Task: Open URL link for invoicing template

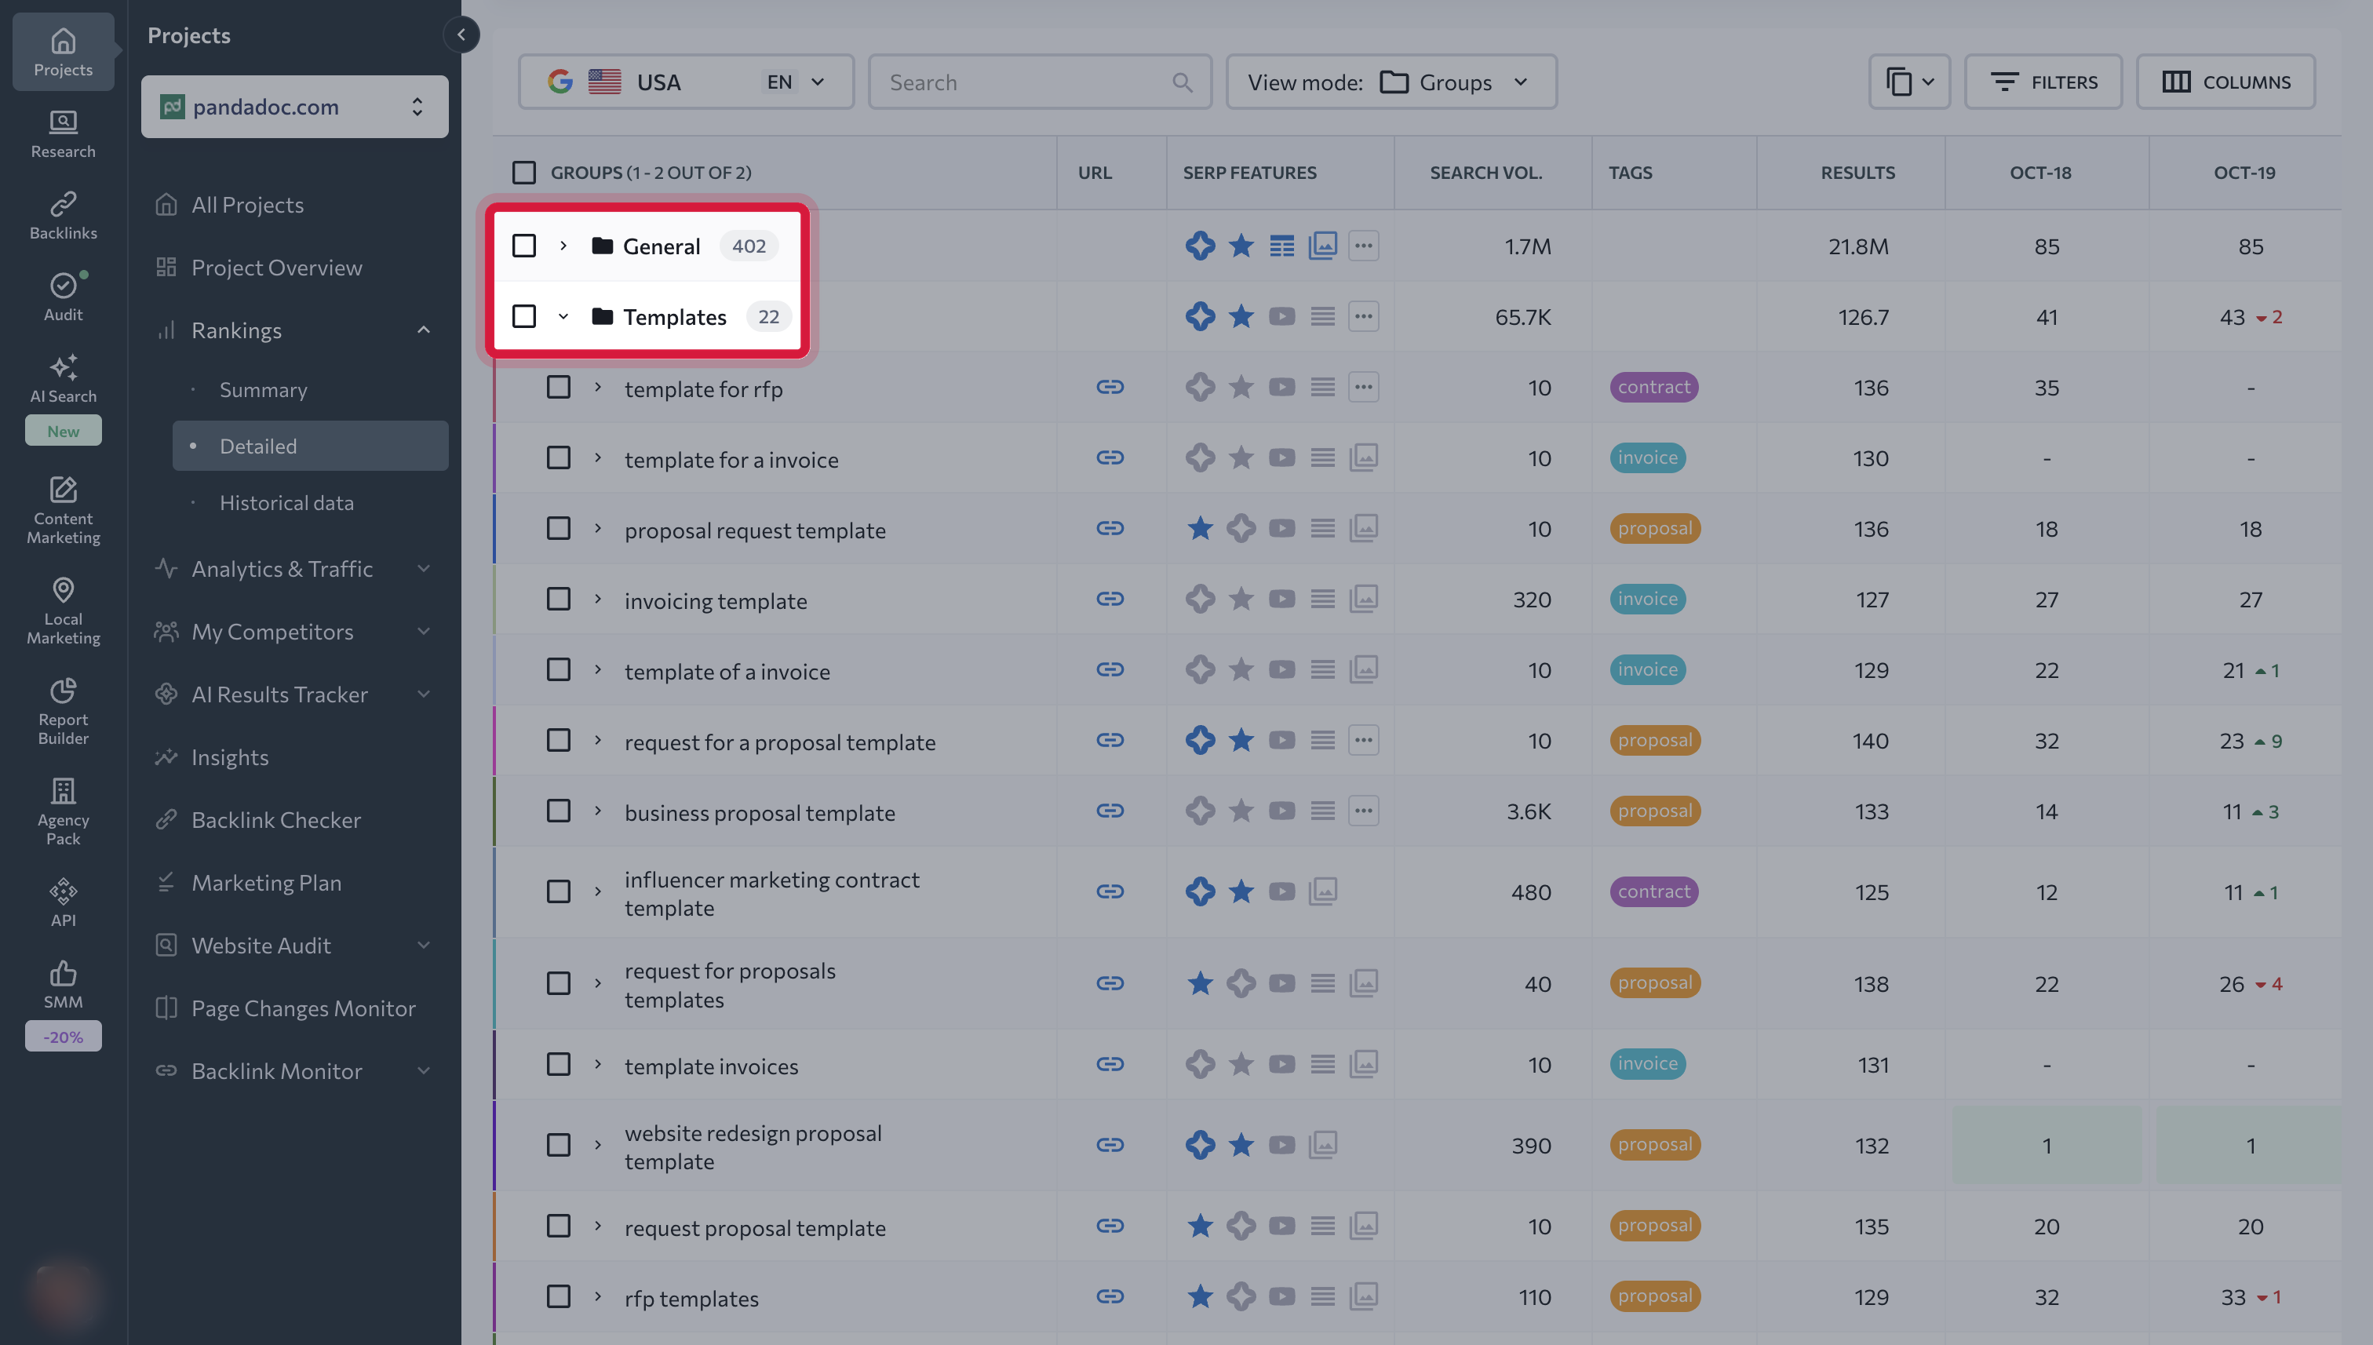Action: pyautogui.click(x=1110, y=599)
